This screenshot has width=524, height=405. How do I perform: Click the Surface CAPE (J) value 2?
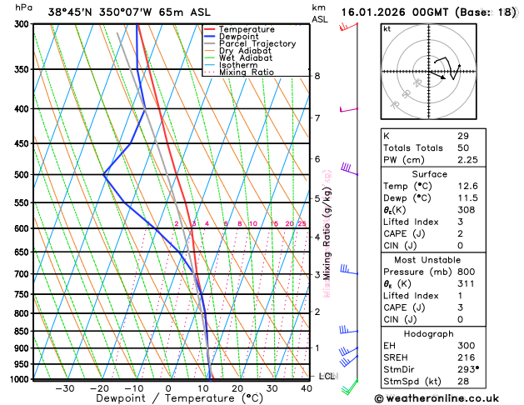coord(461,234)
